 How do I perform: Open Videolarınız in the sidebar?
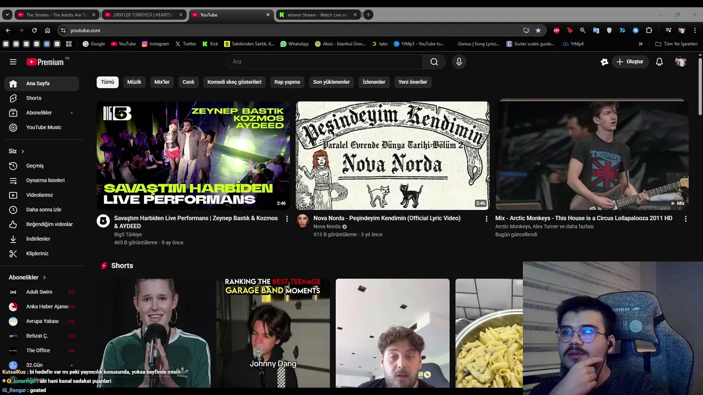point(42,195)
